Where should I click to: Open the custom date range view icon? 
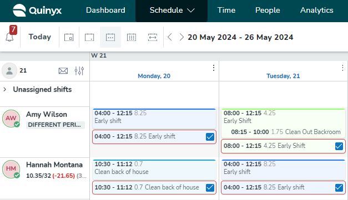click(153, 37)
